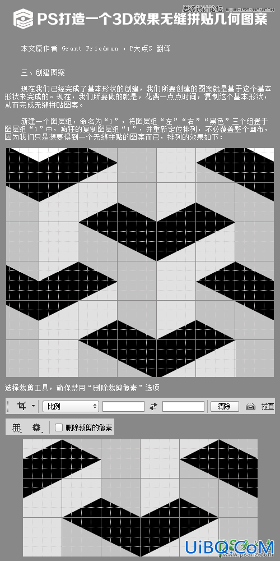This screenshot has width=280, height=561.
Task: Click the lower cropped pattern image
Action: (140, 497)
